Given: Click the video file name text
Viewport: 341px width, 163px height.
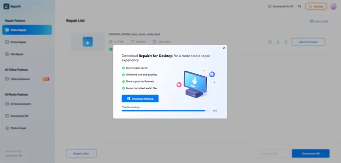Looking at the screenshot, I should [x=134, y=34].
